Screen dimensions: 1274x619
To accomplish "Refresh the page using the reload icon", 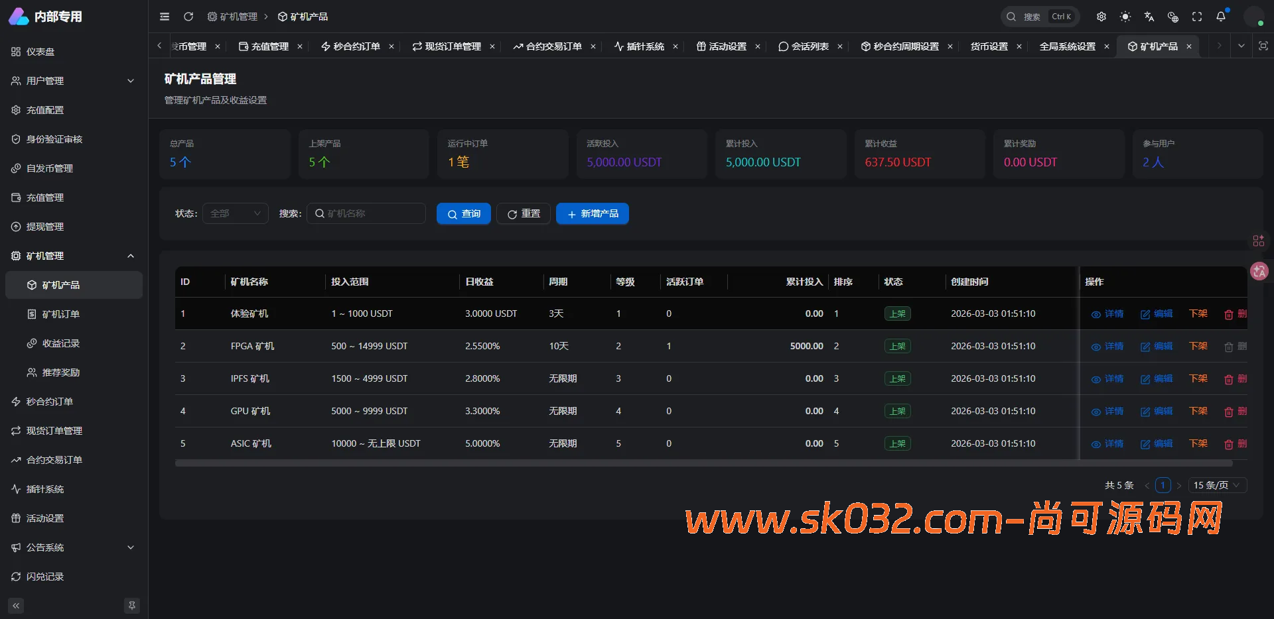I will (188, 17).
